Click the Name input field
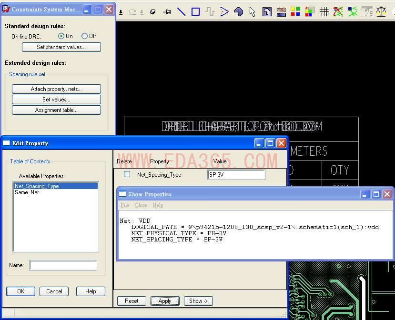Screen dimensions: 395x320 pos(63,265)
